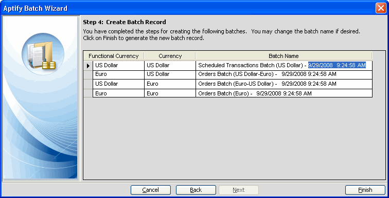389x198 pixels.
Task: Go Back to the previous step
Action: click(196, 190)
